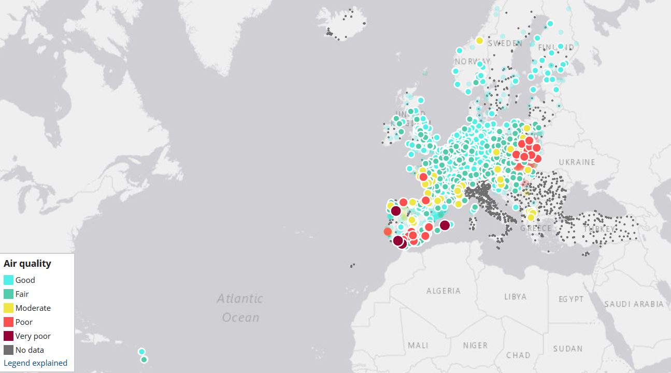Click the Algeria country label on map

click(443, 291)
